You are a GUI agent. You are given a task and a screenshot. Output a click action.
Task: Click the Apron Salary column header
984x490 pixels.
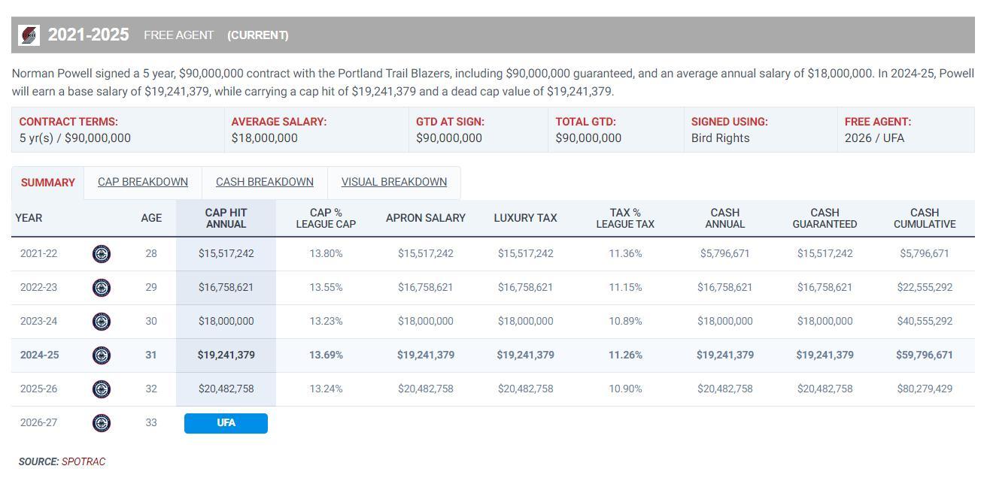425,218
